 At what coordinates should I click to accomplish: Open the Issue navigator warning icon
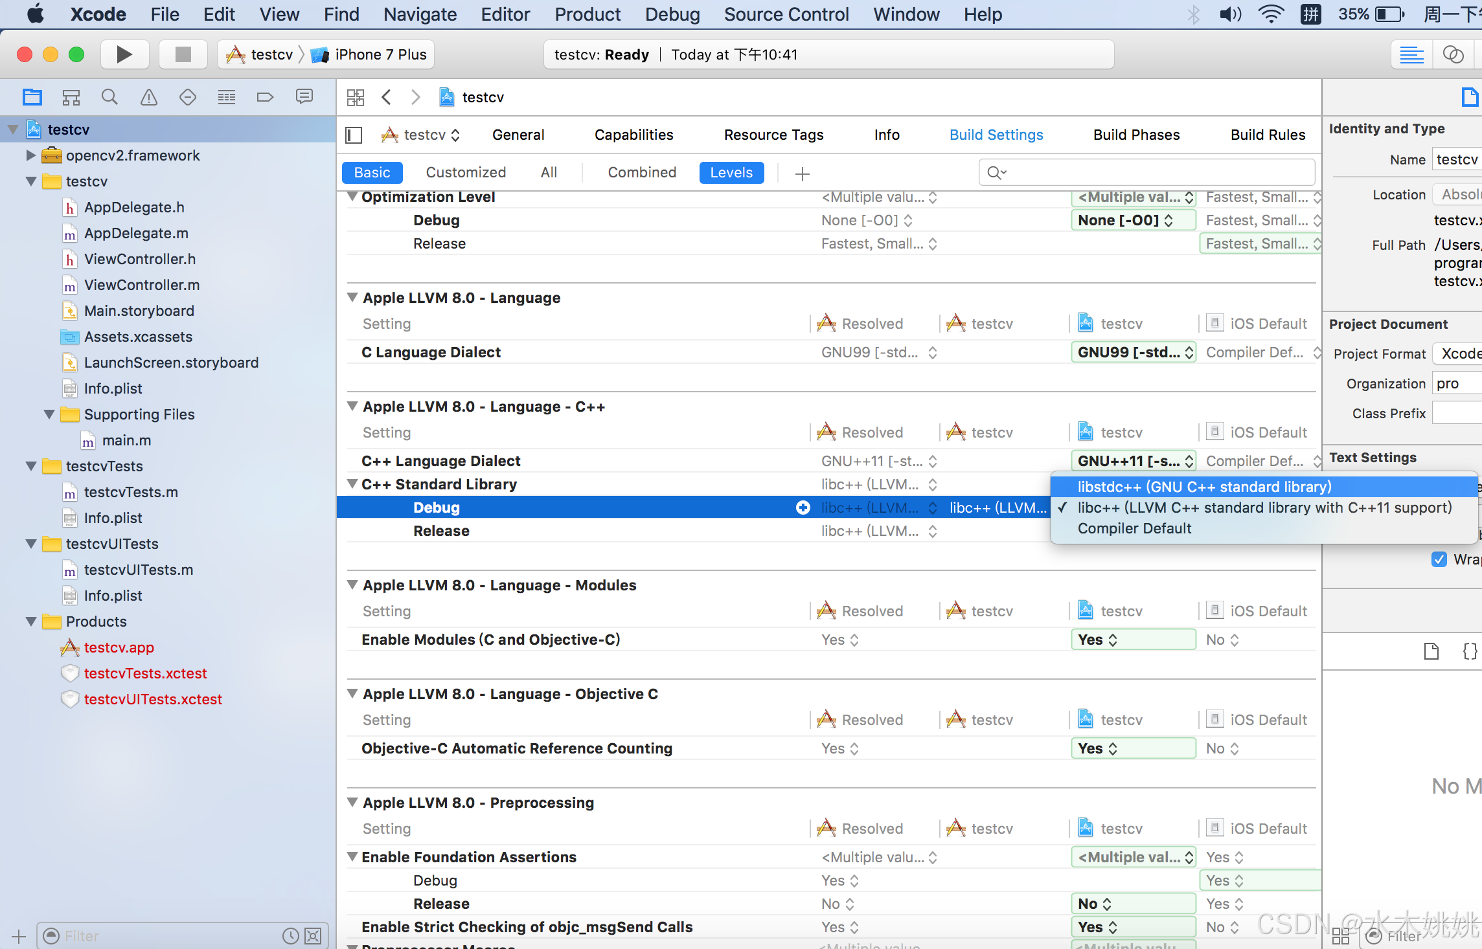pyautogui.click(x=149, y=98)
